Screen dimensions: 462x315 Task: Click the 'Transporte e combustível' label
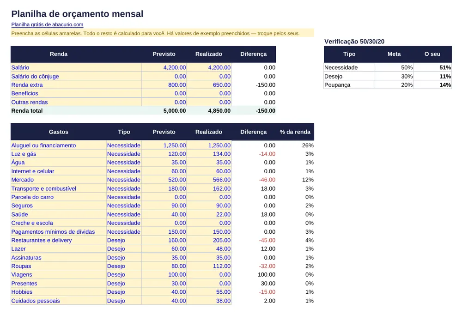(x=43, y=188)
